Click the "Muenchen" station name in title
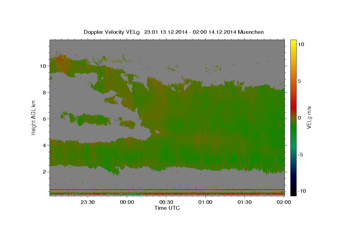 click(251, 32)
